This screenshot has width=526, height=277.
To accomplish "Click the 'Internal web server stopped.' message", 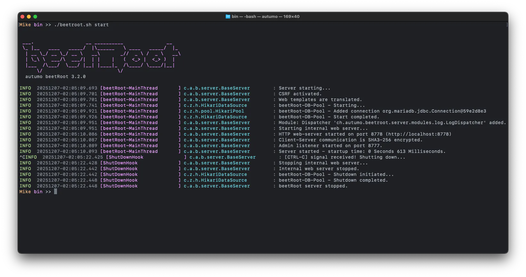I will 319,169.
